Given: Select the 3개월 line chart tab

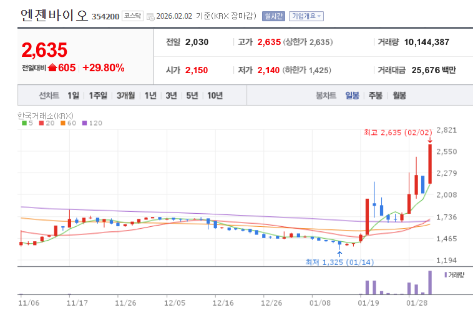Looking at the screenshot, I should click(126, 96).
